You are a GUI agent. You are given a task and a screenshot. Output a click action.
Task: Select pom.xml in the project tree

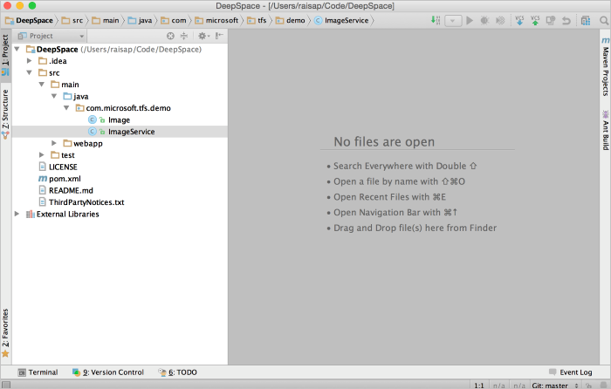tap(65, 178)
